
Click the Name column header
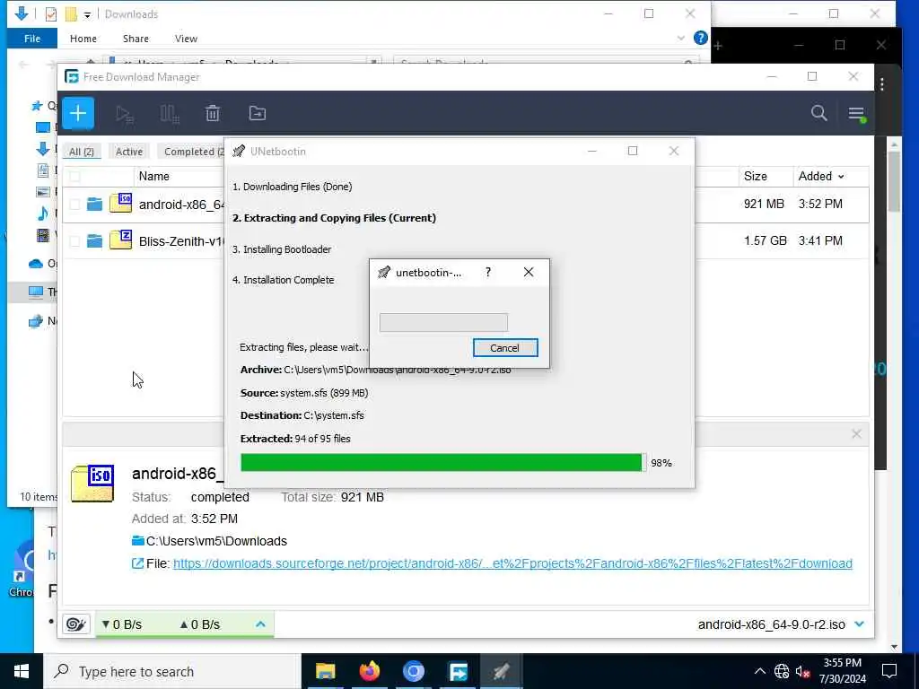pyautogui.click(x=153, y=177)
